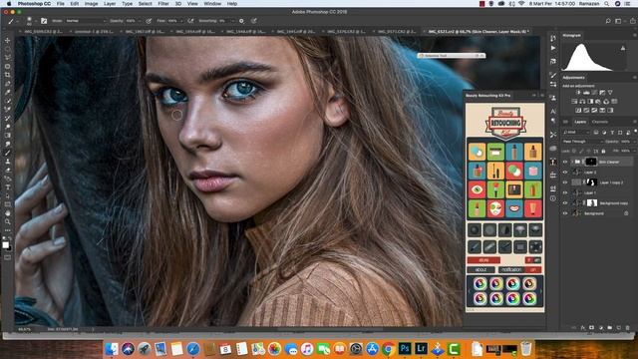
Task: Click the Background copy layer mask thumbnail
Action: pyautogui.click(x=592, y=202)
